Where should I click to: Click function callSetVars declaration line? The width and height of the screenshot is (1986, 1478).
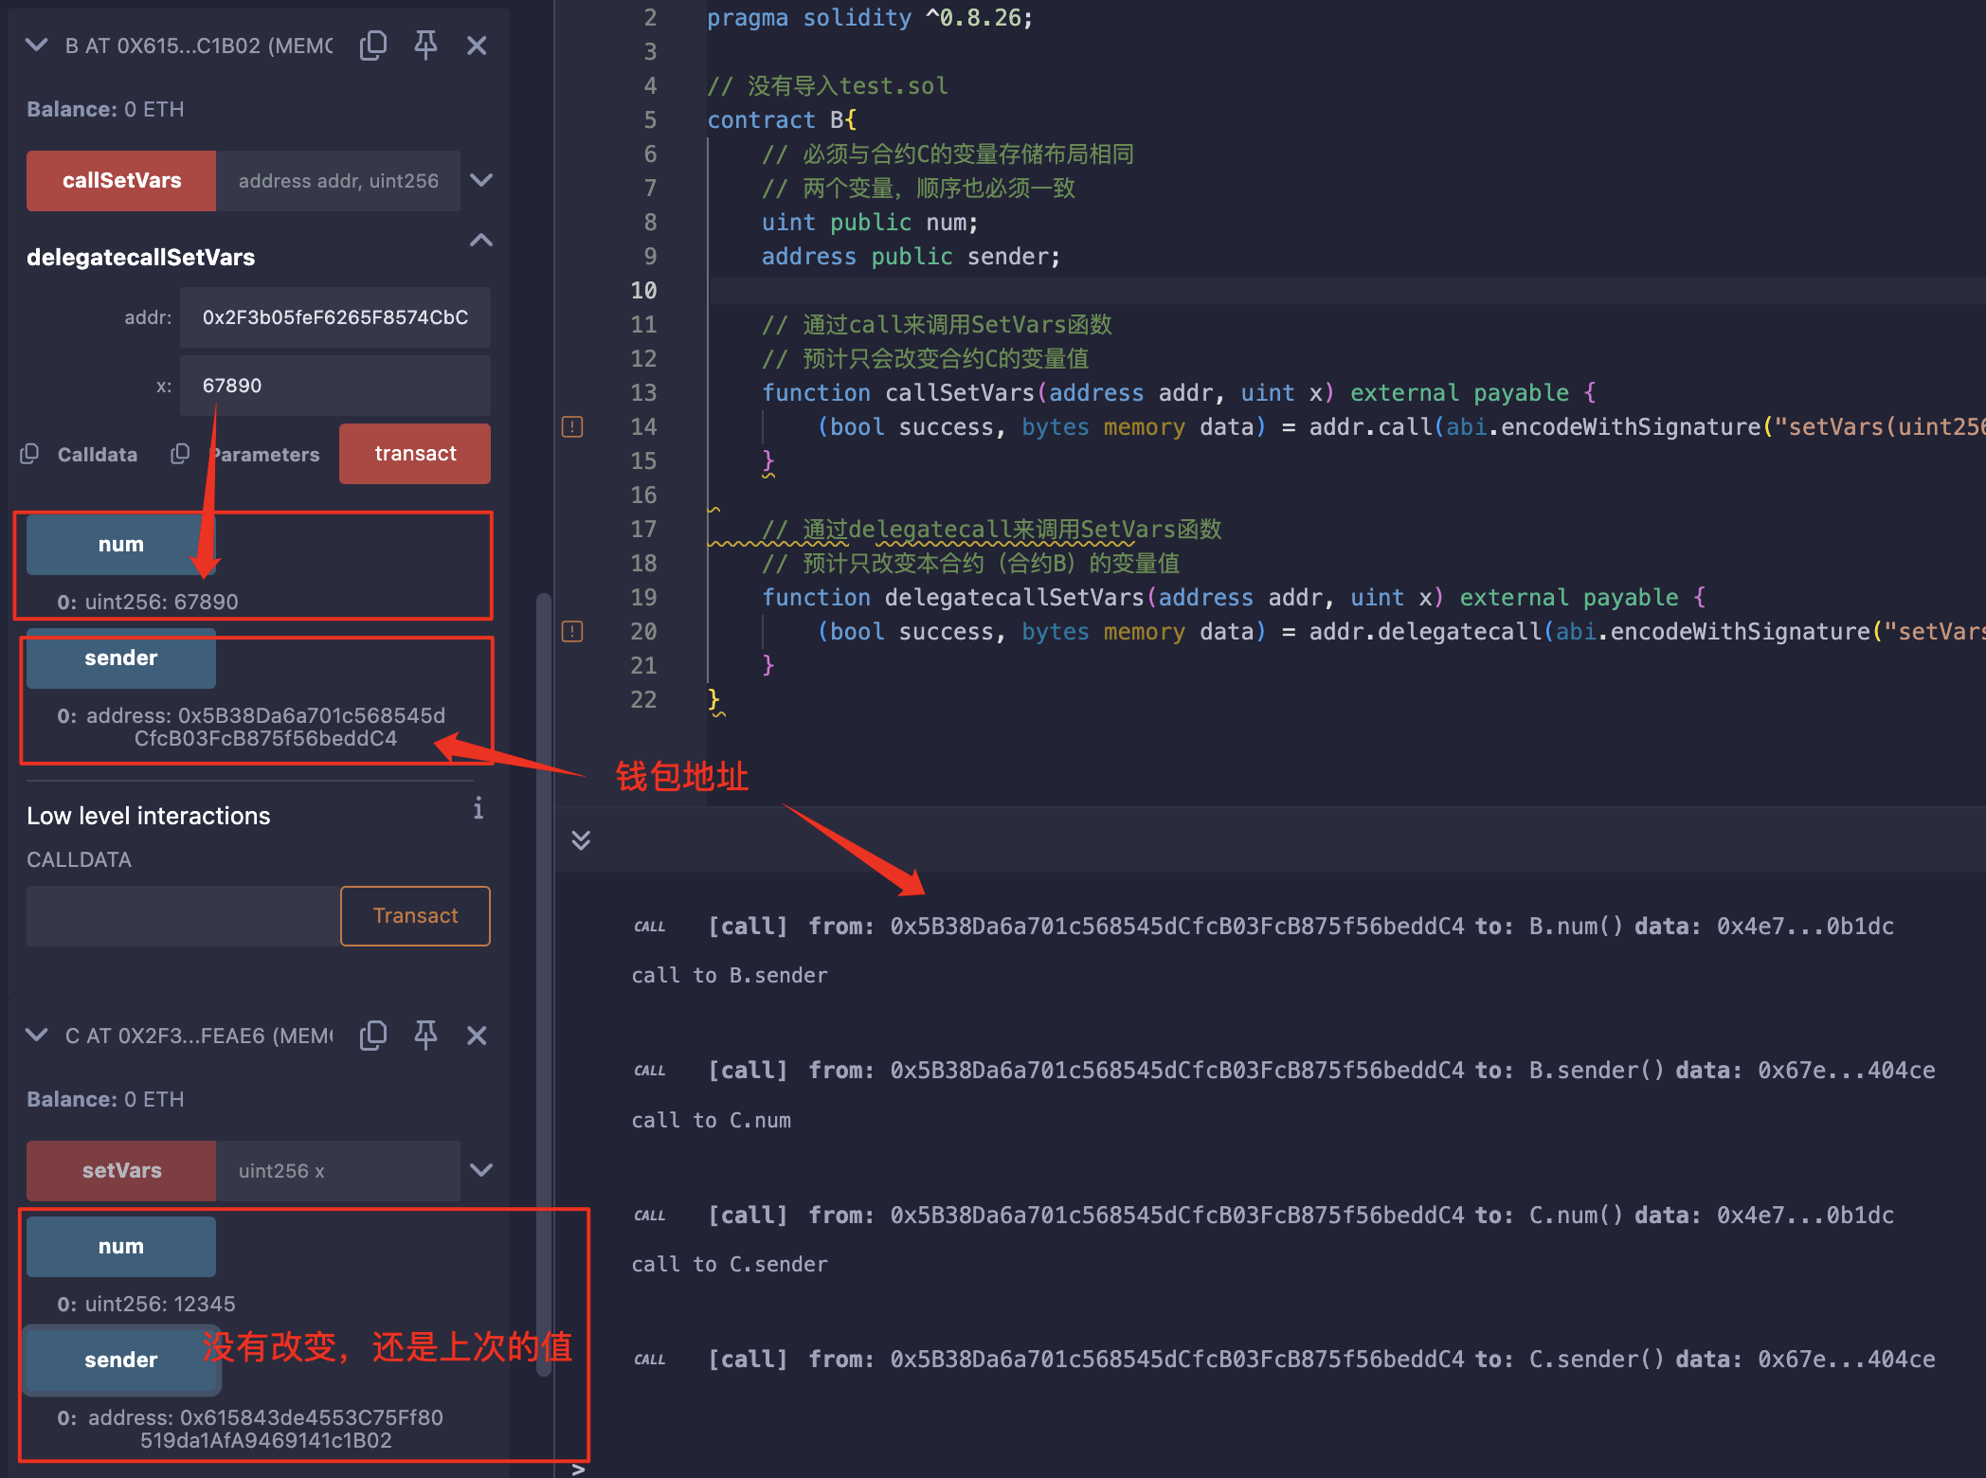click(1179, 393)
